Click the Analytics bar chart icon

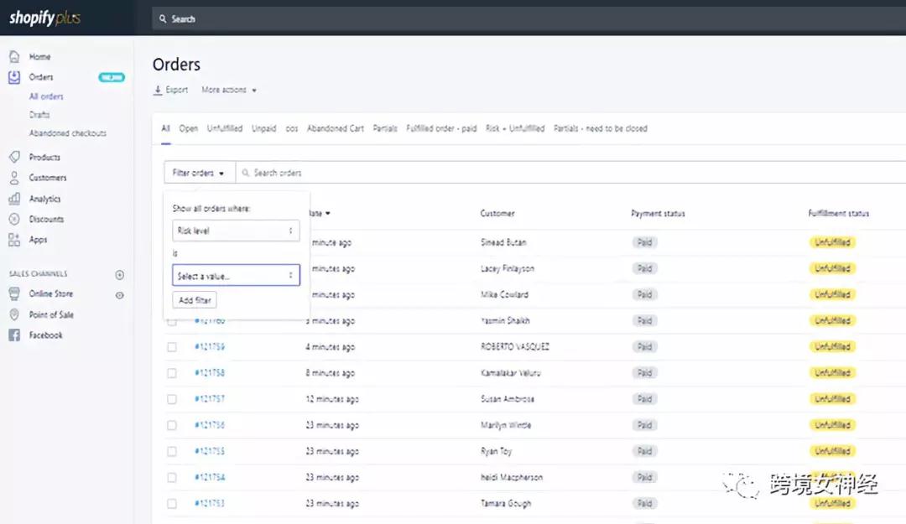coord(14,199)
